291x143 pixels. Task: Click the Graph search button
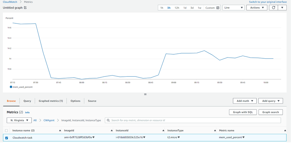271,112
